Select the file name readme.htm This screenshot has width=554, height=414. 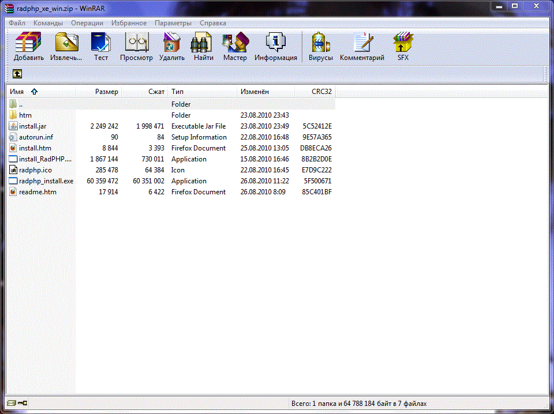[x=38, y=191]
